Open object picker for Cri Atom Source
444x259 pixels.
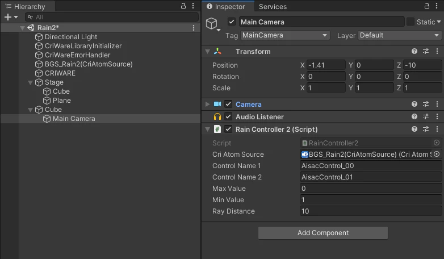coord(437,154)
